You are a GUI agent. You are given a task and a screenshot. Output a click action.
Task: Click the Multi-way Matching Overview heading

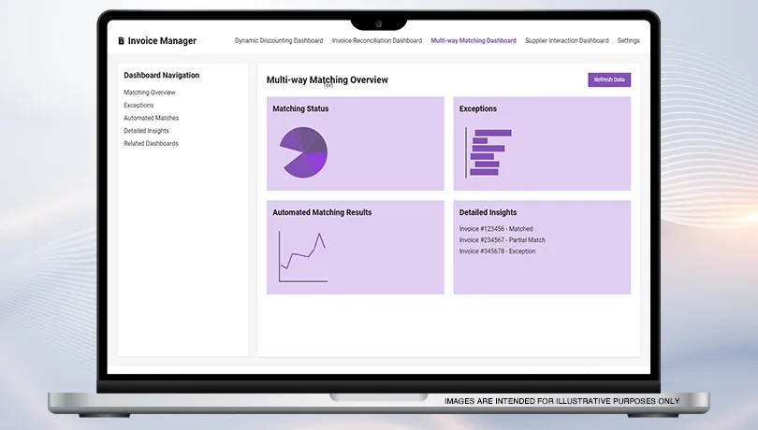[x=328, y=80]
